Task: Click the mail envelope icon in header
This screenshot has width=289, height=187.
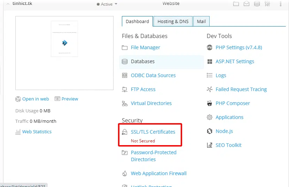Action: coord(247,4)
